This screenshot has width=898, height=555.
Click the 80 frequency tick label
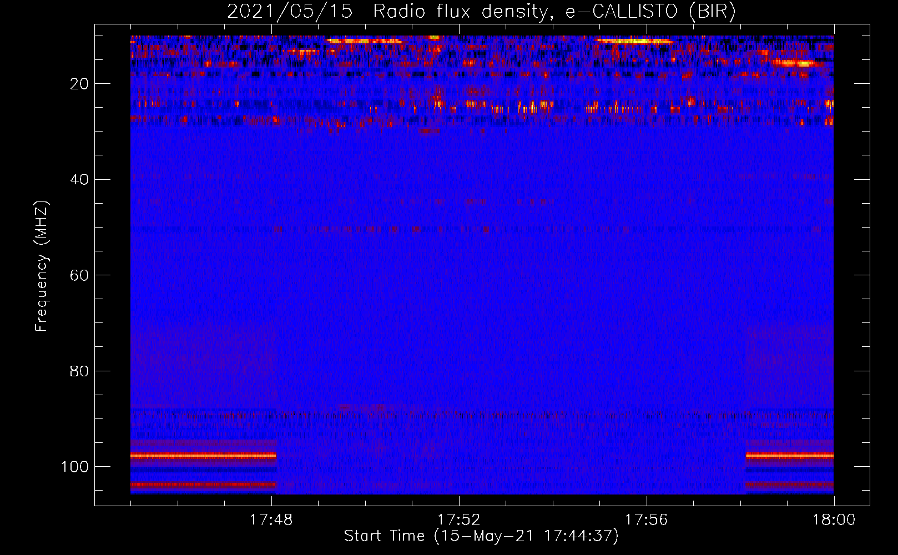click(x=79, y=371)
